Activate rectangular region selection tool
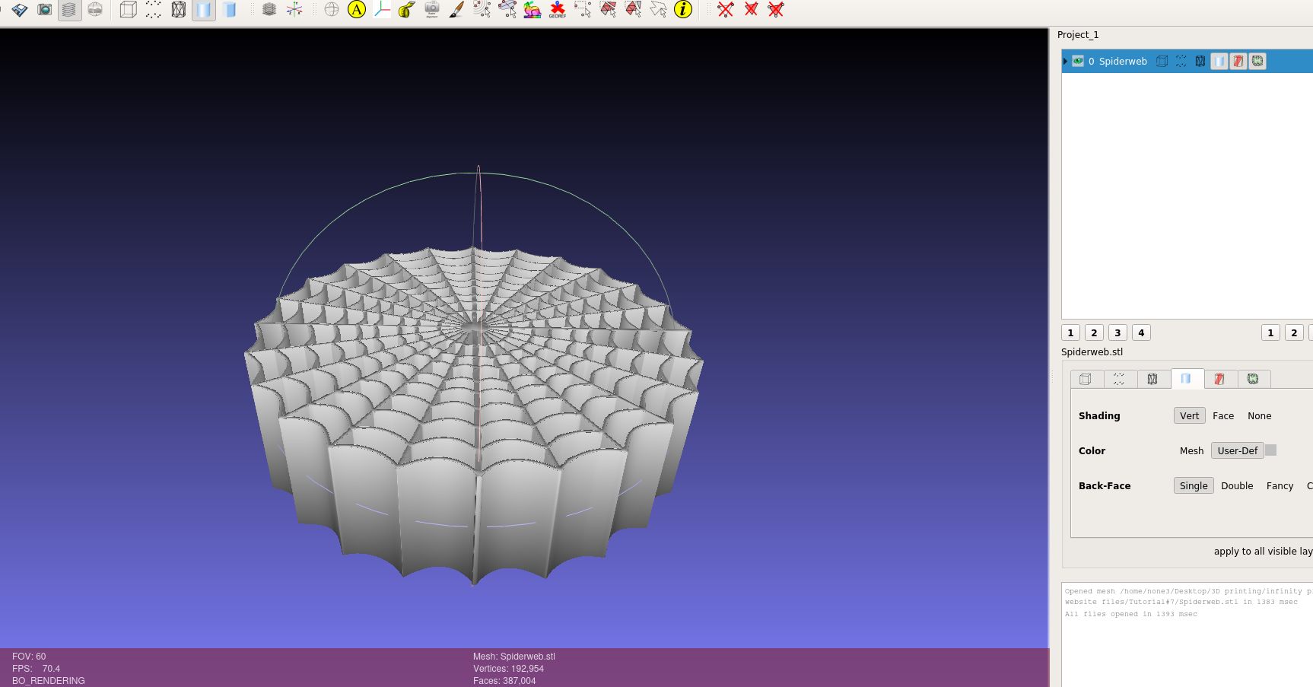The height and width of the screenshot is (687, 1313). 583,10
